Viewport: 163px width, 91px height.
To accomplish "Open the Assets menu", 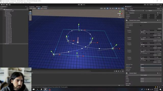I will tap(7, 3).
